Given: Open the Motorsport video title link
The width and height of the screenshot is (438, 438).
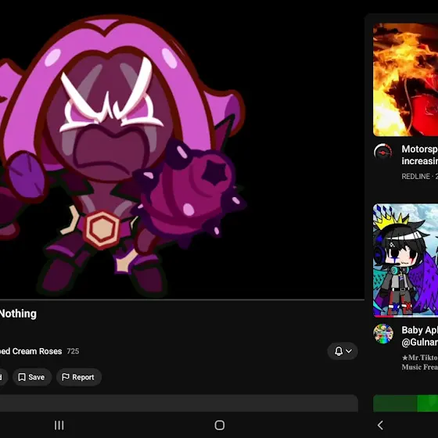Looking at the screenshot, I should [419, 155].
